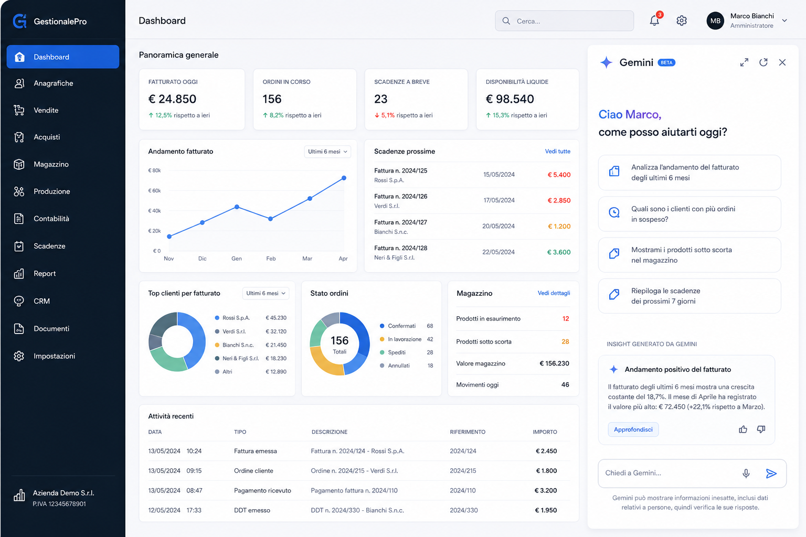This screenshot has height=537, width=806.
Task: Give thumbs up to Gemini insight
Action: coord(743,429)
